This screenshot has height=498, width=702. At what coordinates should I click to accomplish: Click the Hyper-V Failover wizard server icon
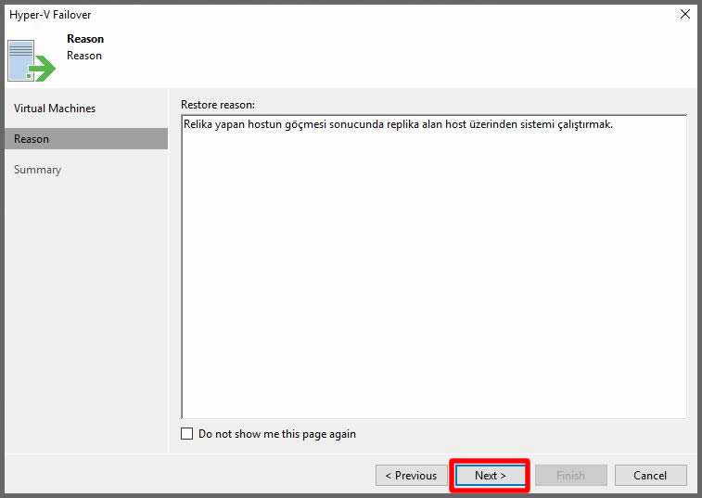coord(22,58)
